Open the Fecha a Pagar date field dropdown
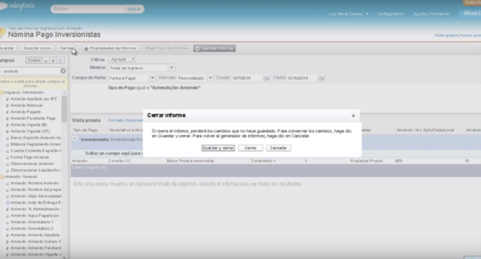This screenshot has height=259, width=481. coord(131,78)
